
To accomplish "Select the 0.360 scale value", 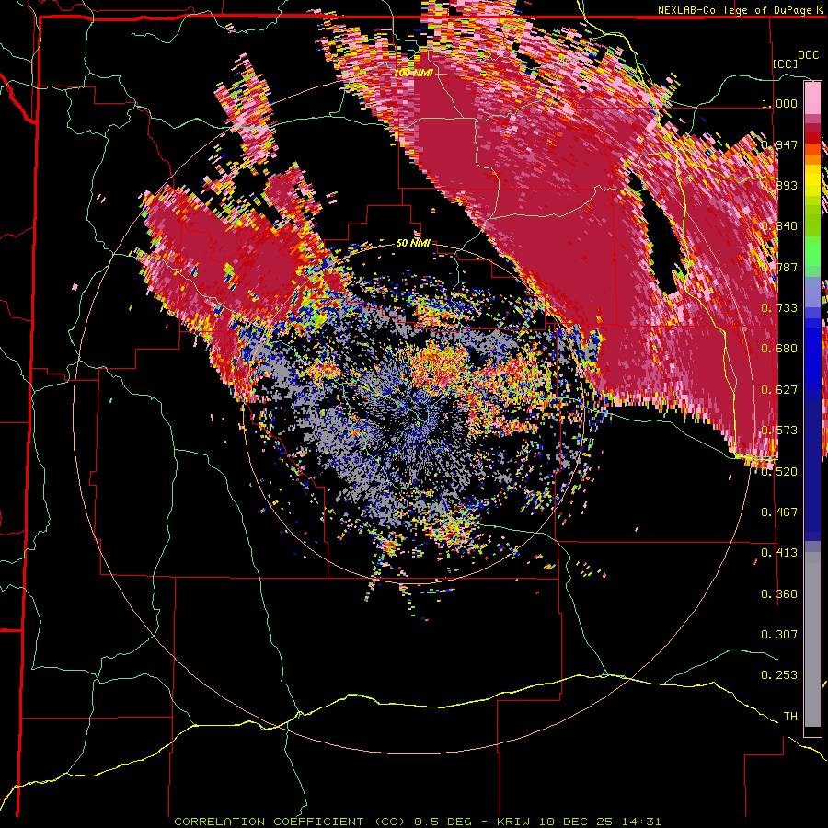I will tap(779, 594).
